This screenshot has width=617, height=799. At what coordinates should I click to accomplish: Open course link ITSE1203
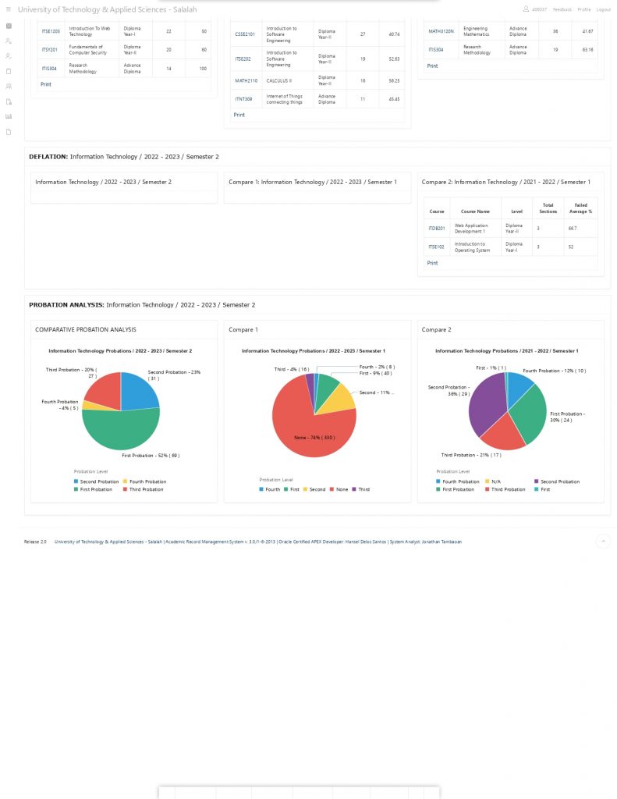tap(51, 31)
